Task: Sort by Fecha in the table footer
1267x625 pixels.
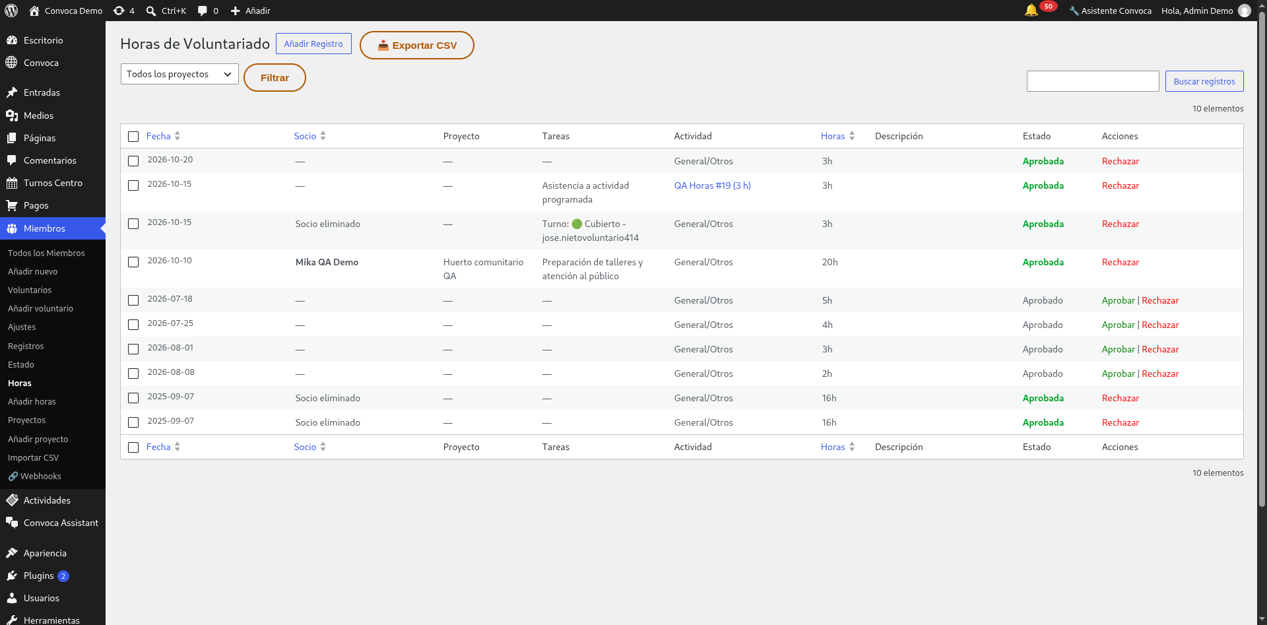Action: point(163,447)
